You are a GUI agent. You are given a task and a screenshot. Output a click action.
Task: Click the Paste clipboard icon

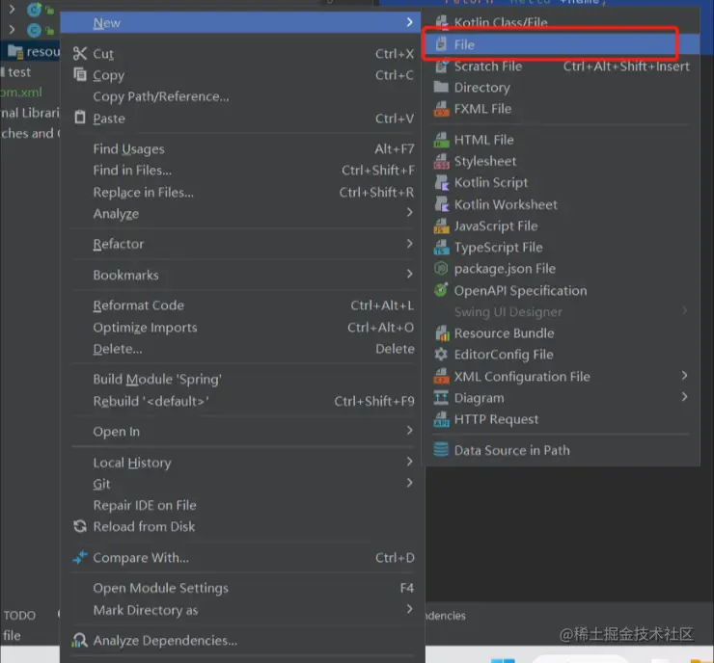coord(80,118)
